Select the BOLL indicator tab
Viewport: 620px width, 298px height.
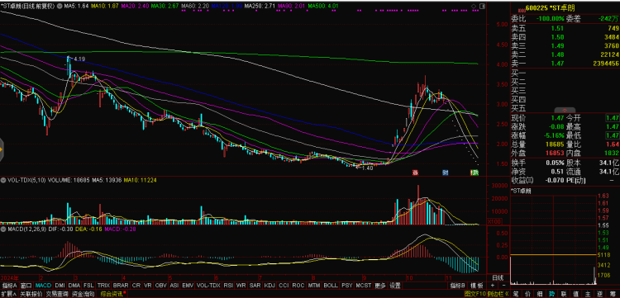point(331,286)
